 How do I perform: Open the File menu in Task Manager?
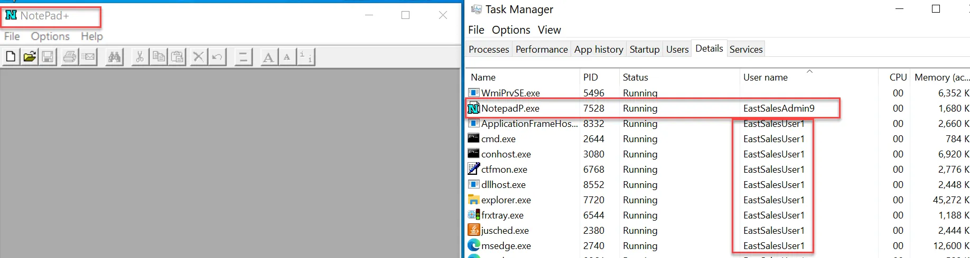coord(476,30)
